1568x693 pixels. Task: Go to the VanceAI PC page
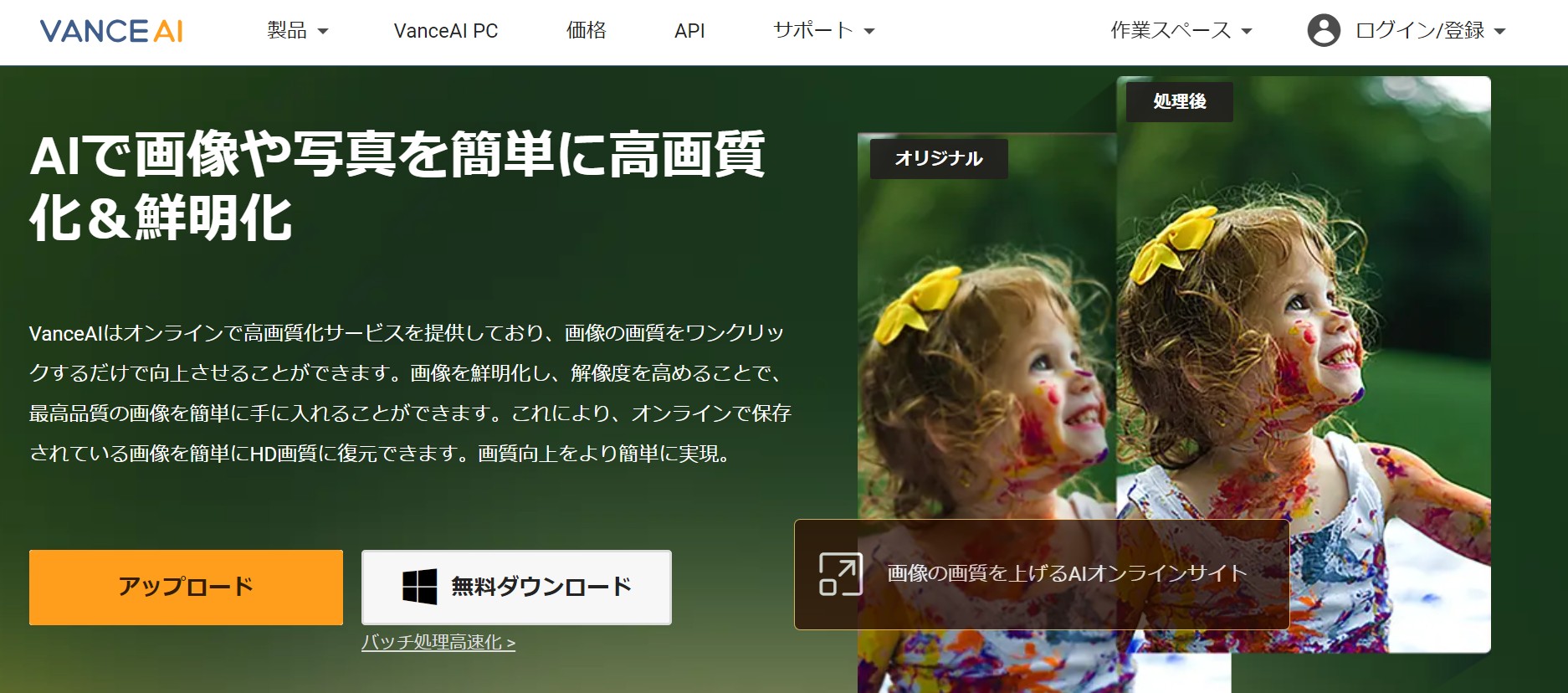click(445, 31)
